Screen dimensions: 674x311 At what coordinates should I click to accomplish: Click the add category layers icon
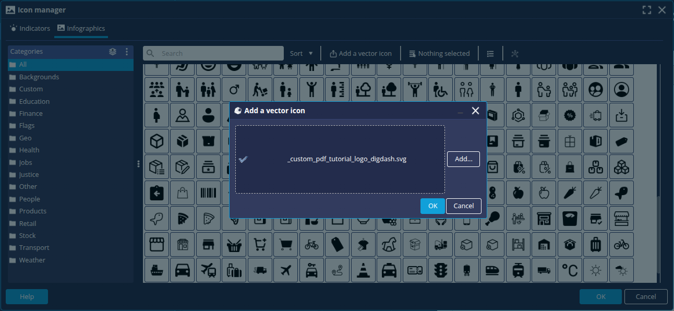[113, 52]
